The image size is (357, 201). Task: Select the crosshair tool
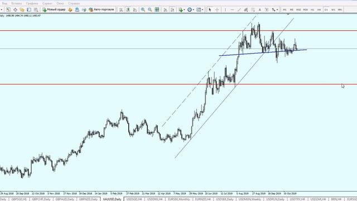click(217, 9)
